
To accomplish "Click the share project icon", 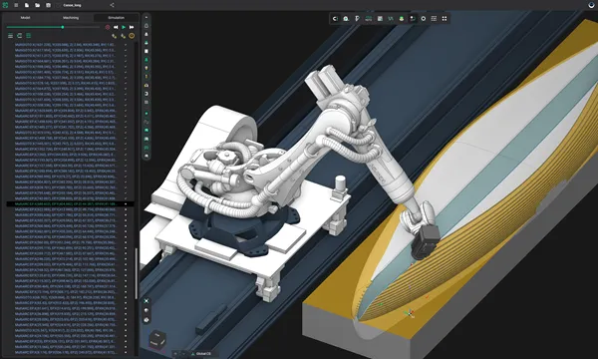I will tap(112, 5).
